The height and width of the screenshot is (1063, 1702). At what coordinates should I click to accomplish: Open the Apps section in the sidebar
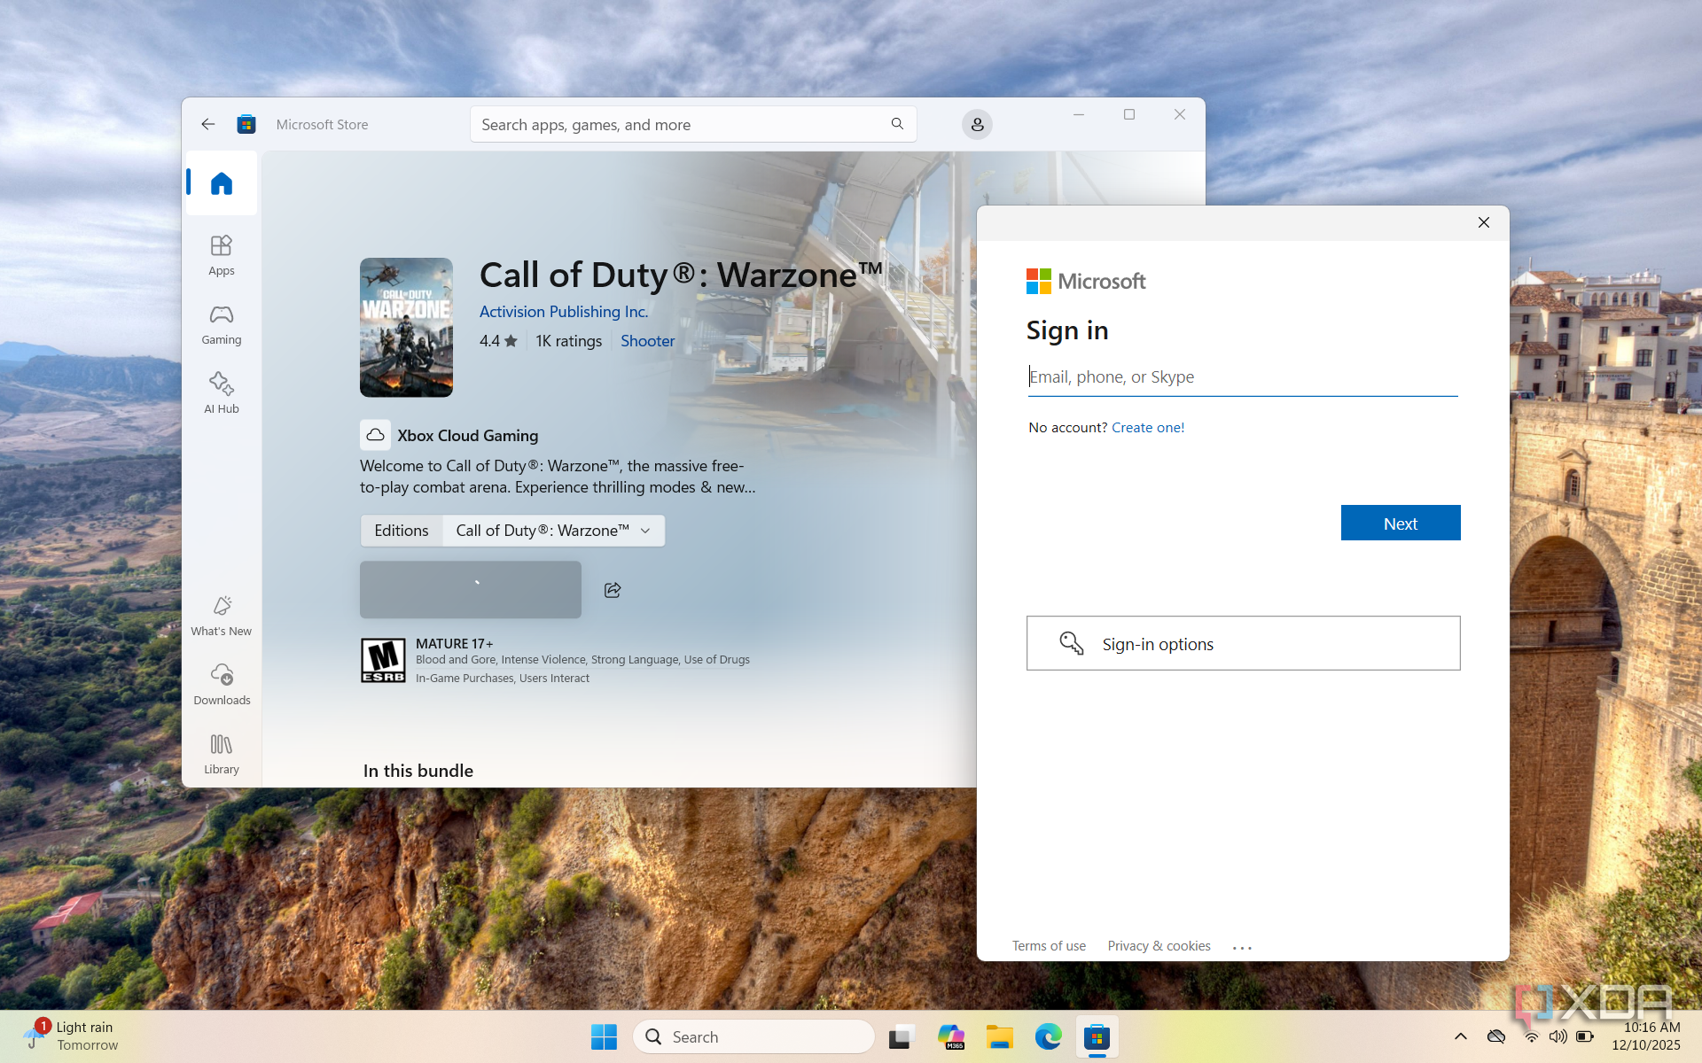tap(222, 255)
